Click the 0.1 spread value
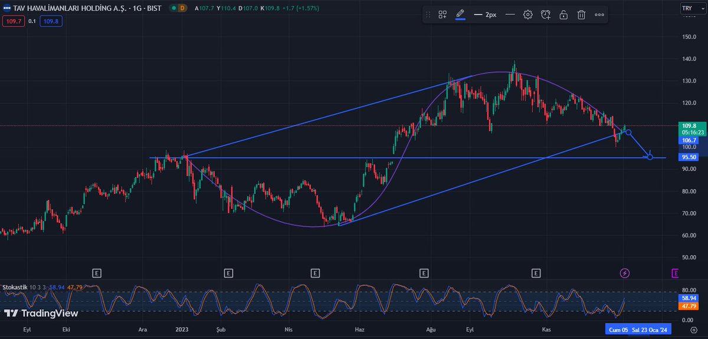The height and width of the screenshot is (339, 708). 31,21
